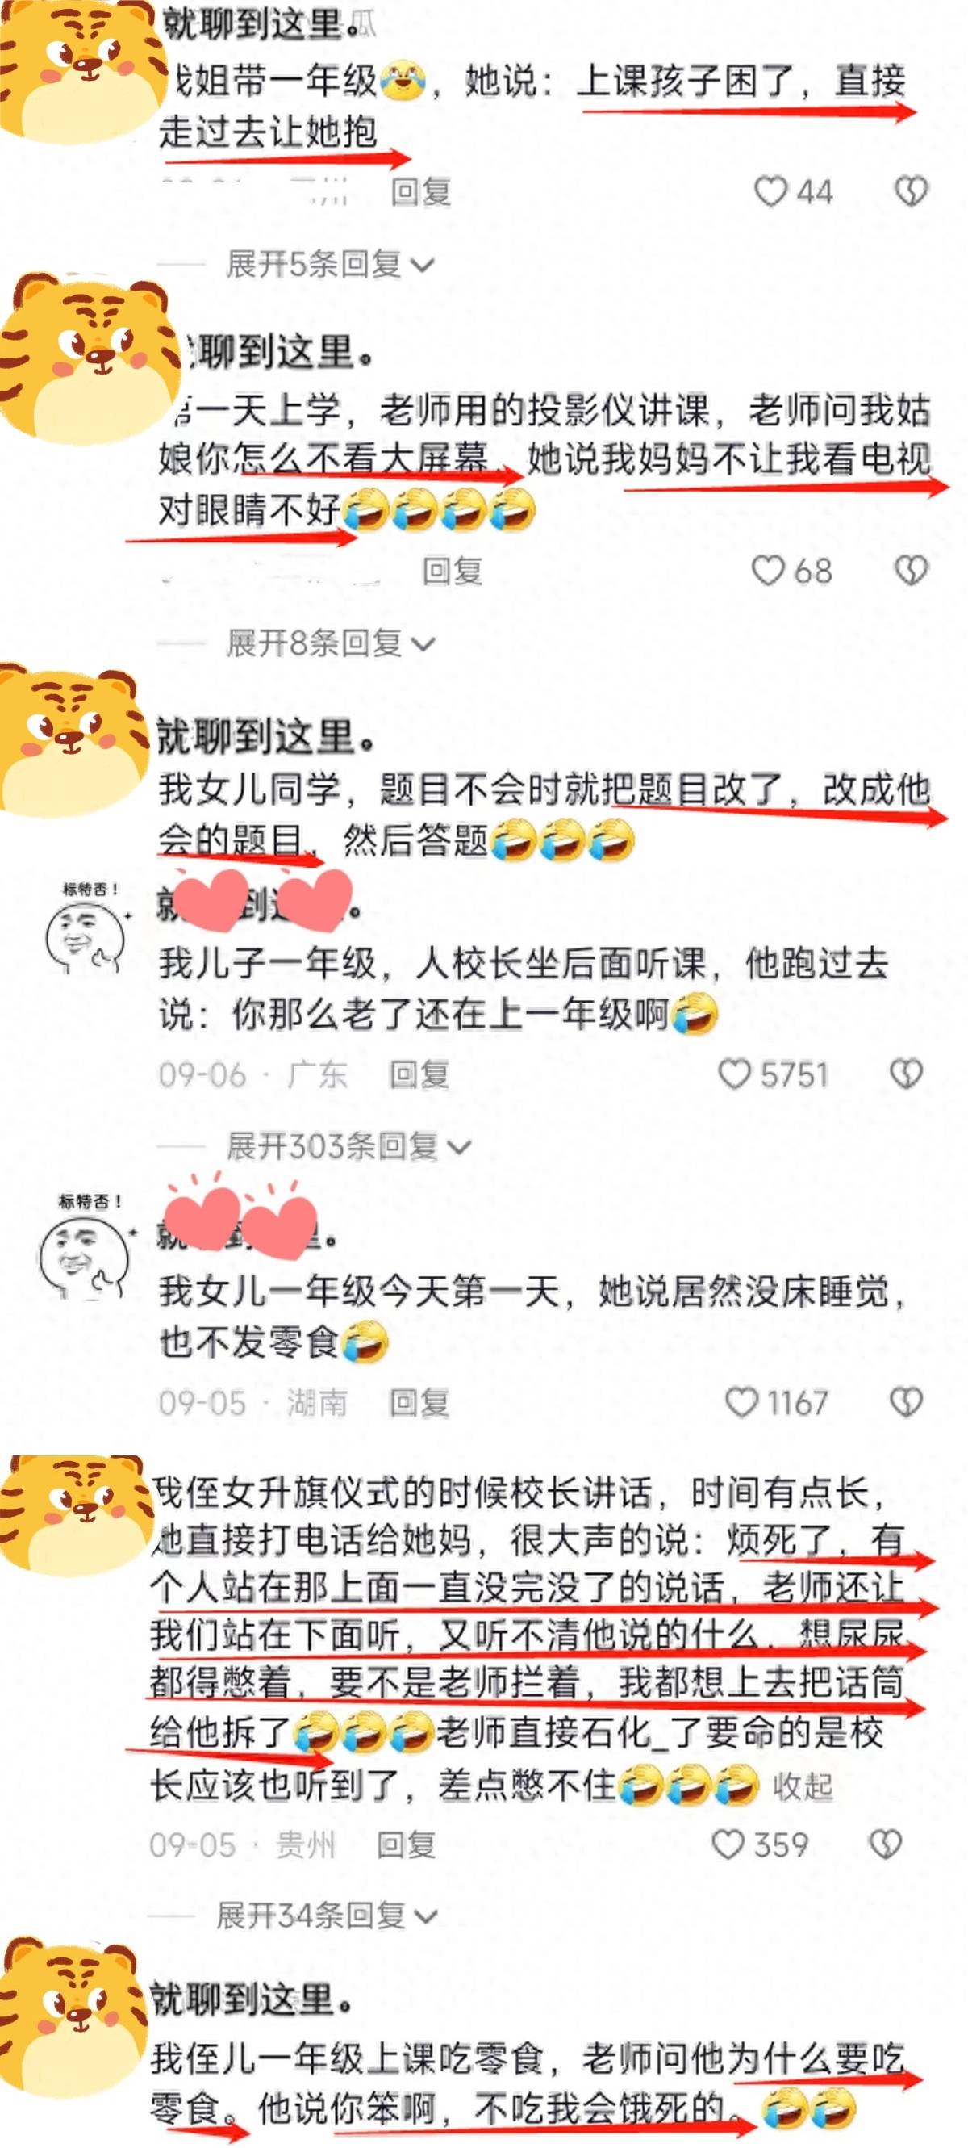
Task: Dislike the comment with 359 likes
Action: [x=886, y=1844]
